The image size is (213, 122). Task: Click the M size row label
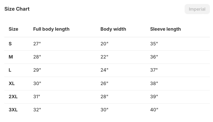[11, 57]
